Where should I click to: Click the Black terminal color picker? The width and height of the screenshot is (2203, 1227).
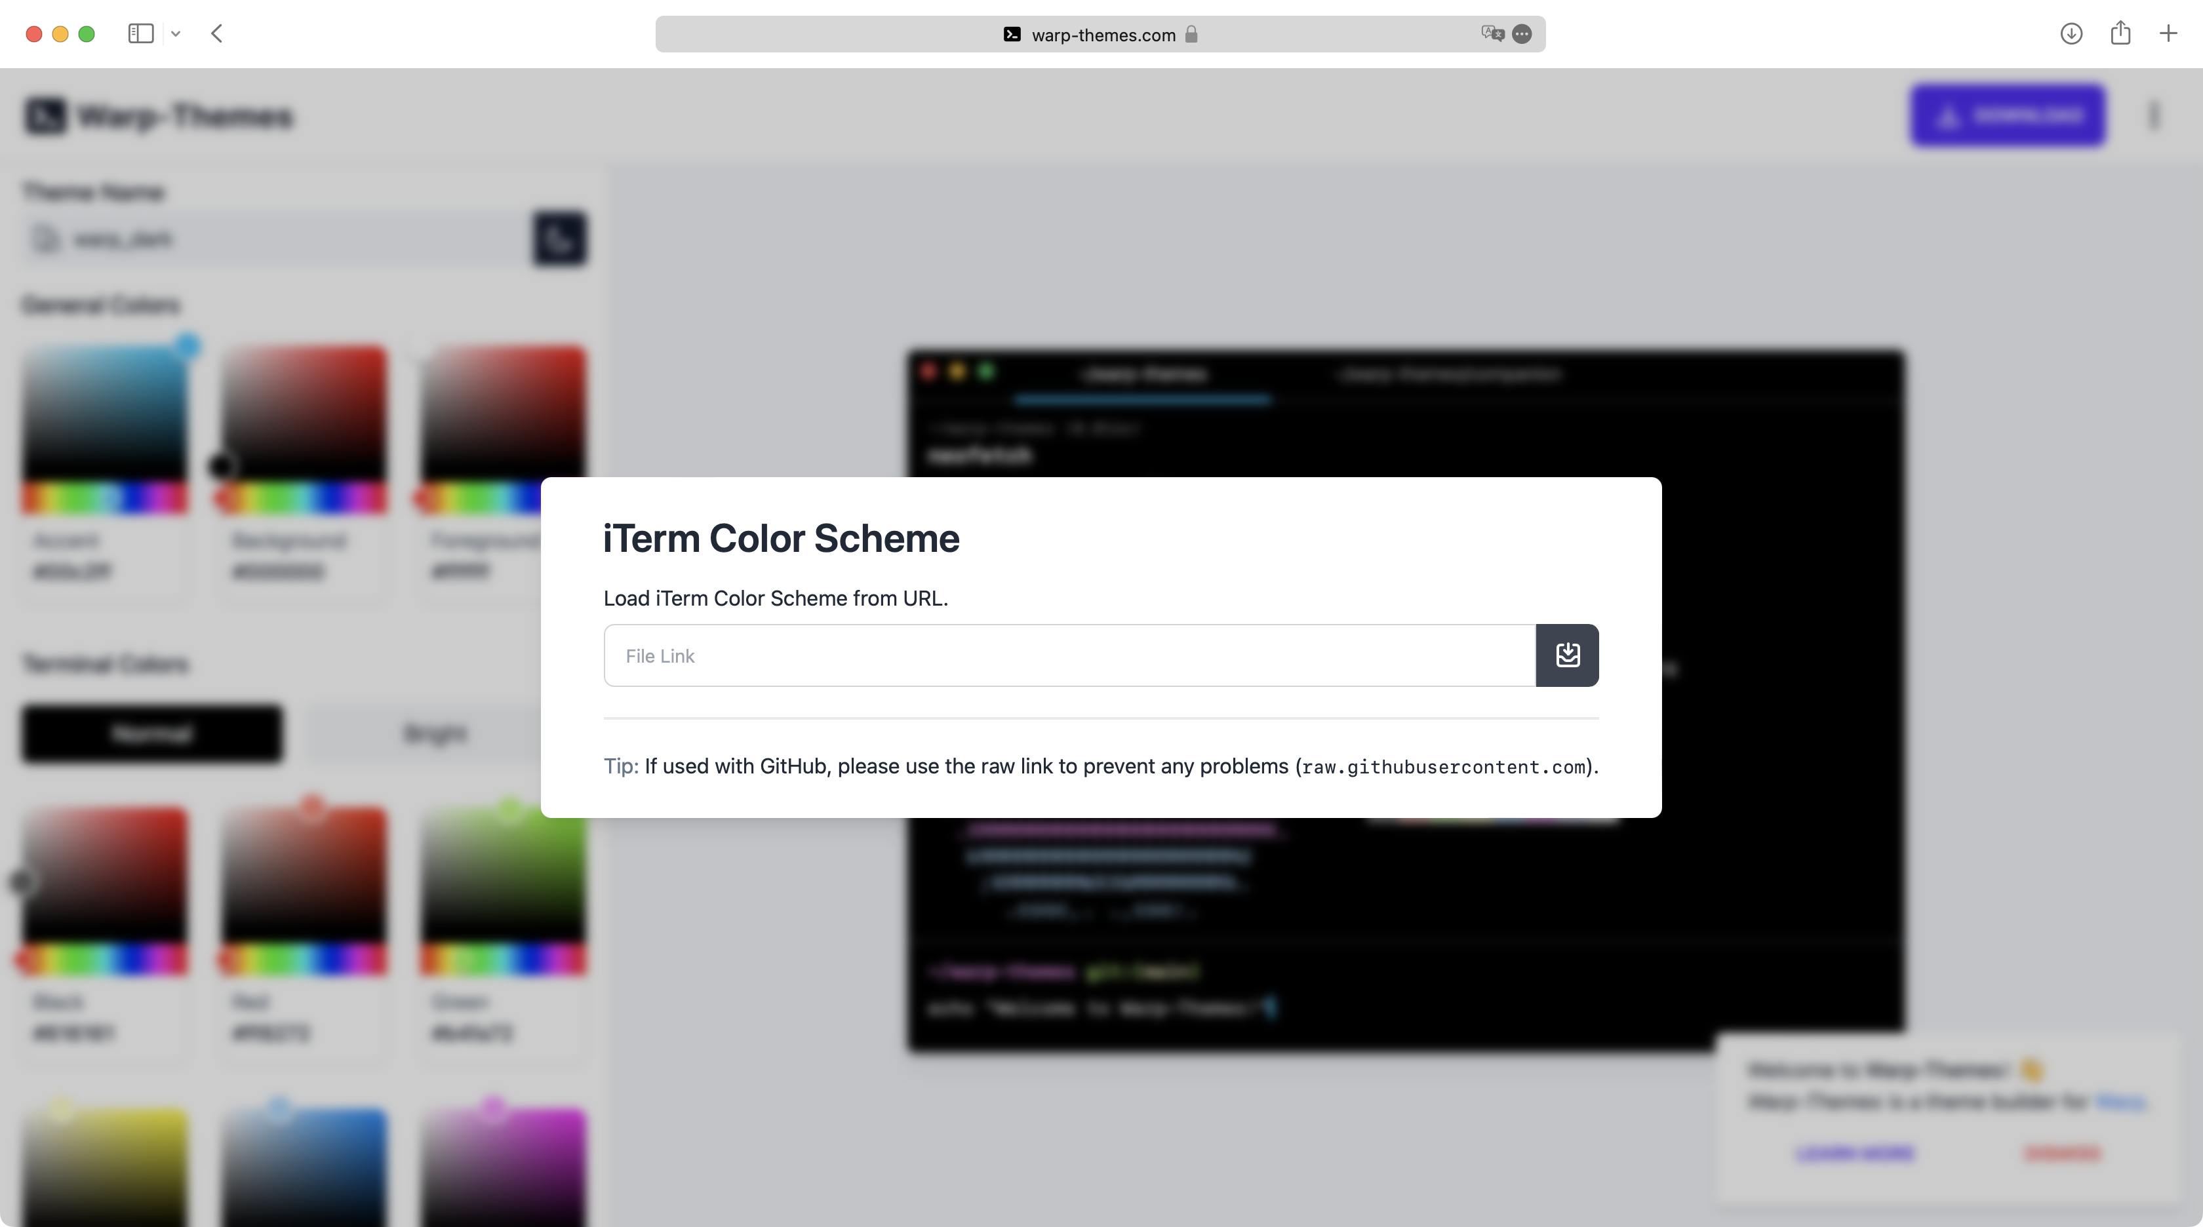pos(104,874)
